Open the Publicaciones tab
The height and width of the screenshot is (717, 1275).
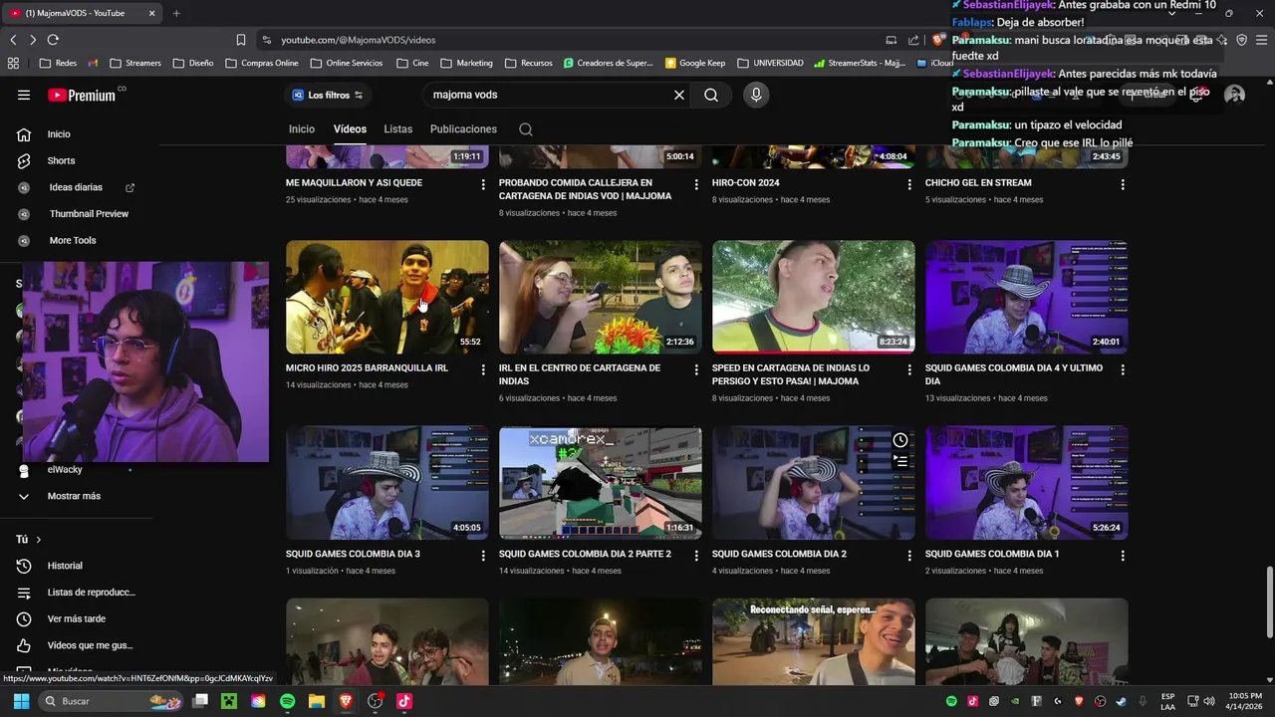click(463, 129)
